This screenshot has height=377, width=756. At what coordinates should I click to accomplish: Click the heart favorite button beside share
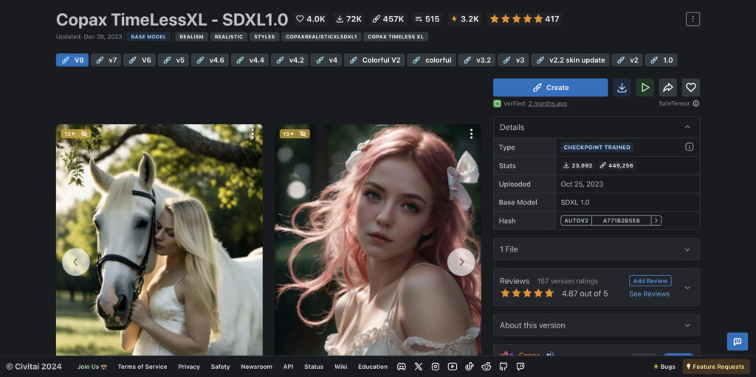pyautogui.click(x=691, y=88)
